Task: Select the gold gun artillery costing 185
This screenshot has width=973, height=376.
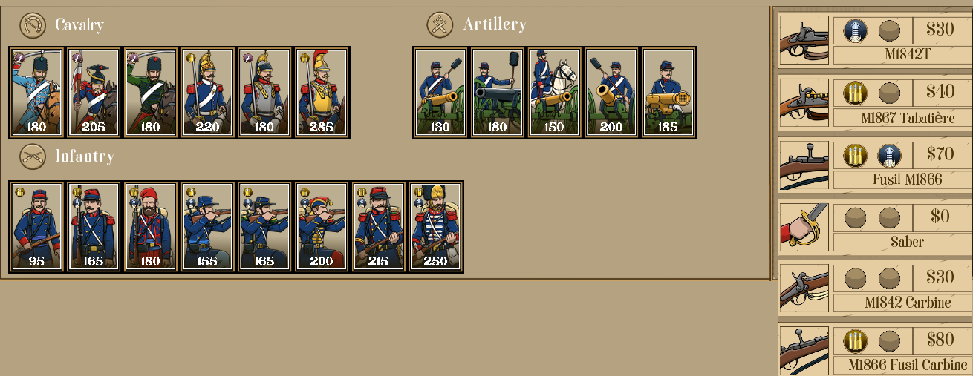Action: click(669, 93)
